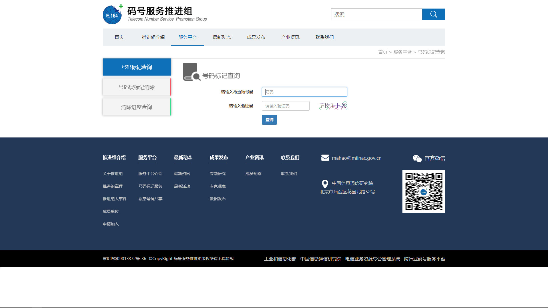Click 首页 in the breadcrumb trail

click(383, 52)
